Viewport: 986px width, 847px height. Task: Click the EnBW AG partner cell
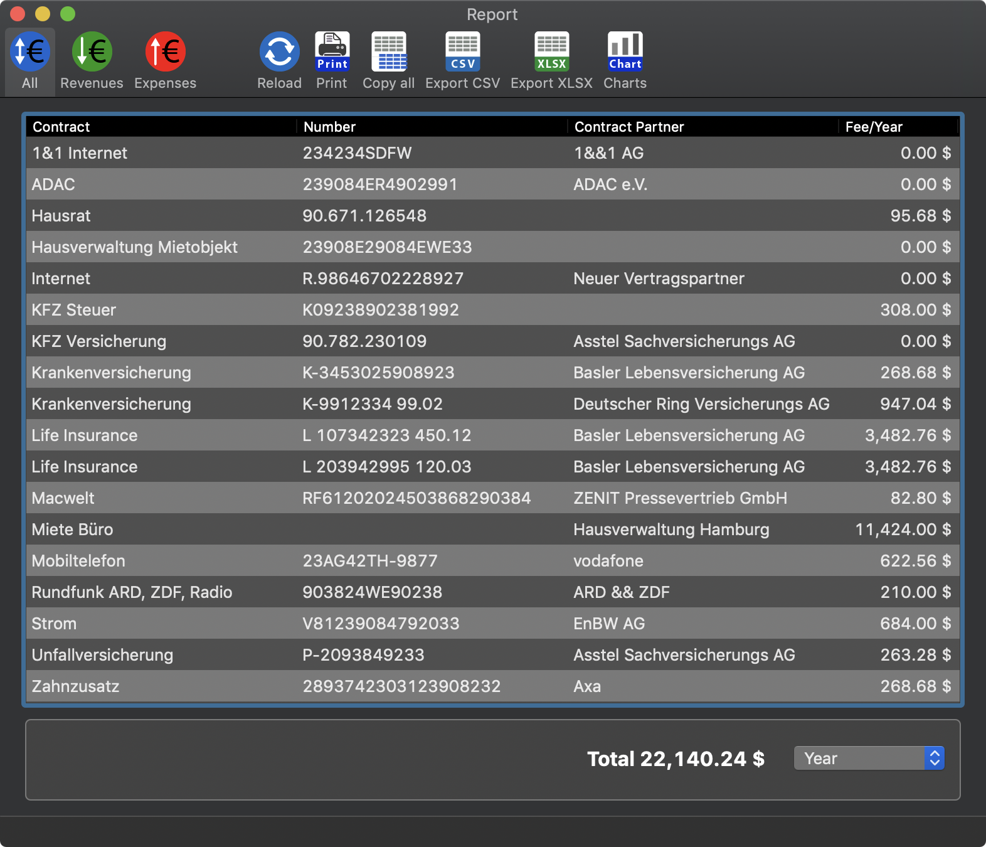(x=609, y=624)
